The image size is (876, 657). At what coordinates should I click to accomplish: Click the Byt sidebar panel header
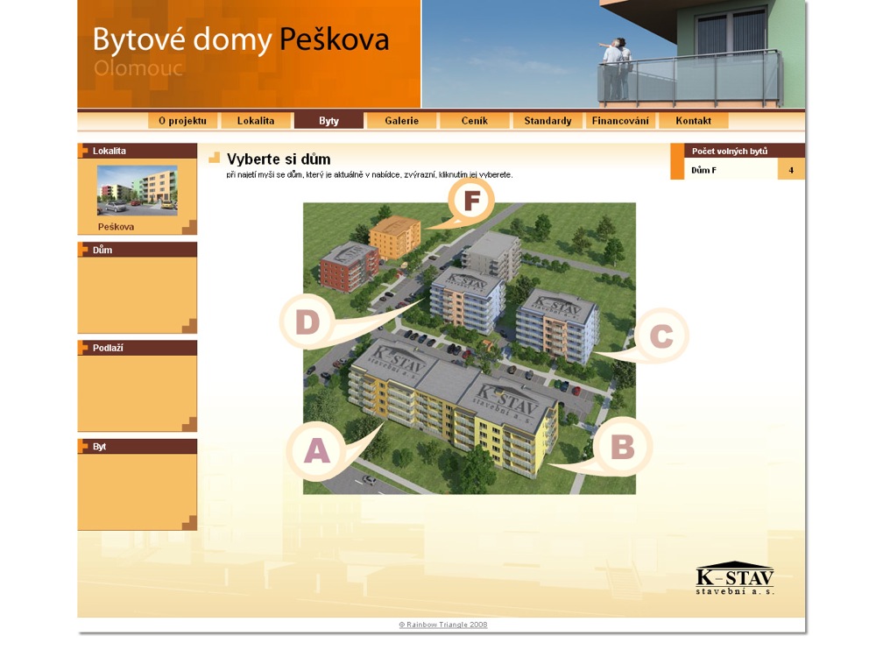click(138, 447)
